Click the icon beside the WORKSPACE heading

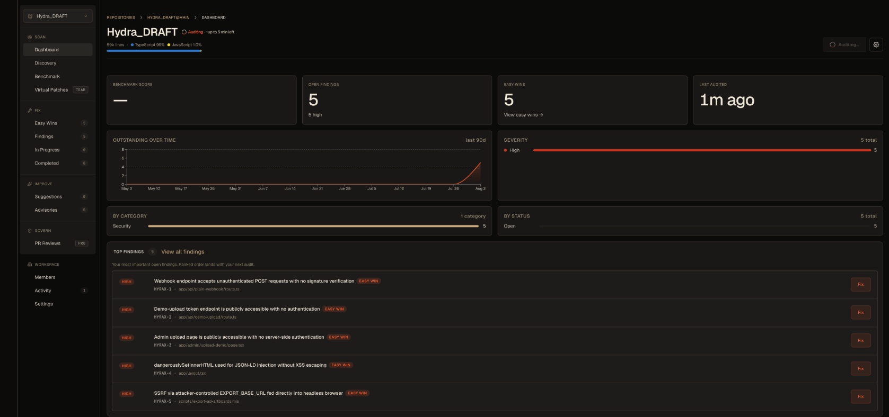tap(30, 265)
